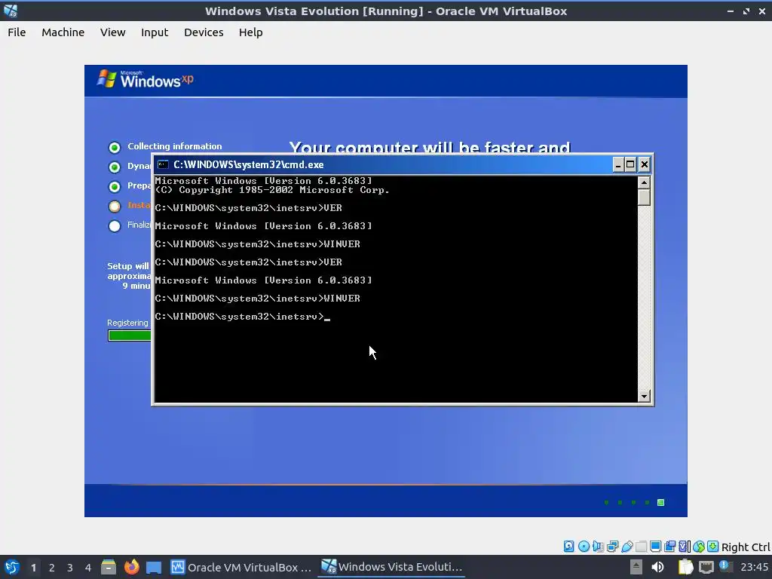Click the Installing Windows step indicator
This screenshot has width=772, height=579.
pos(115,207)
